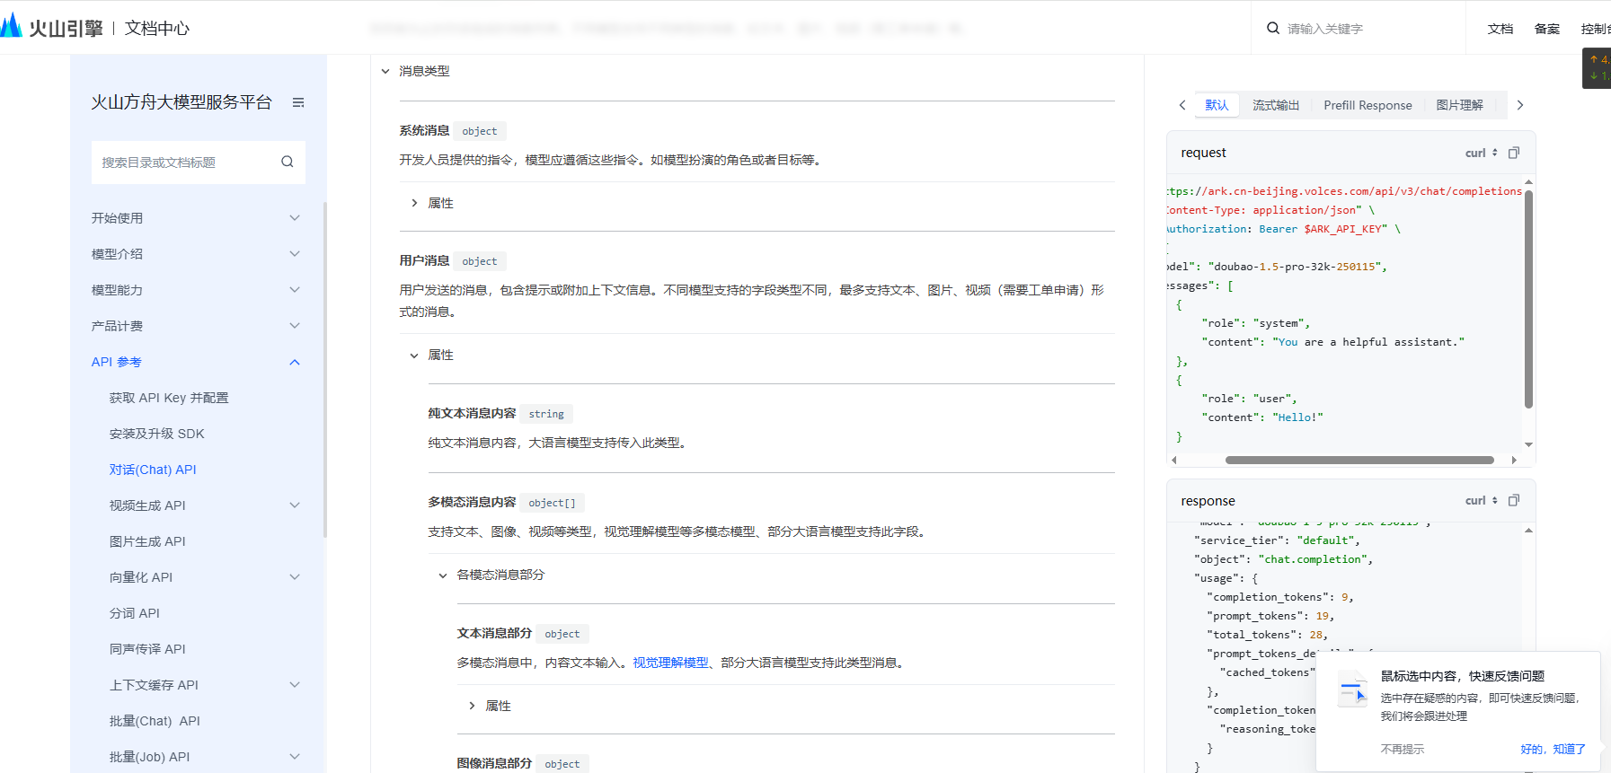
Task: Switch to the 图片理解 tab
Action: [1459, 105]
